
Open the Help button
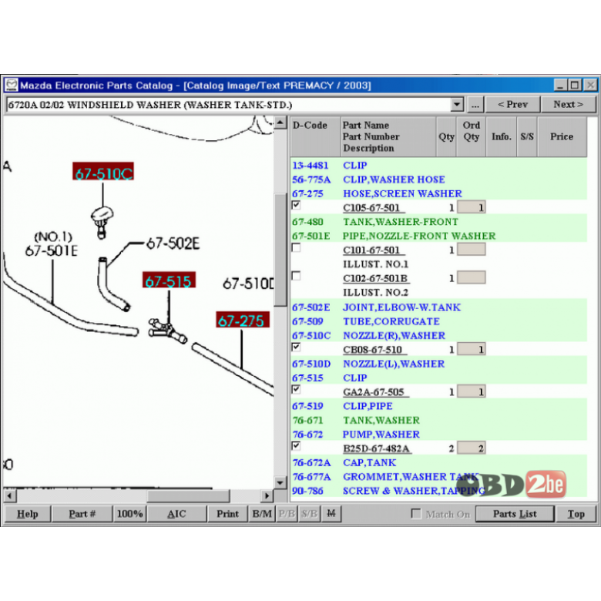tap(28, 514)
